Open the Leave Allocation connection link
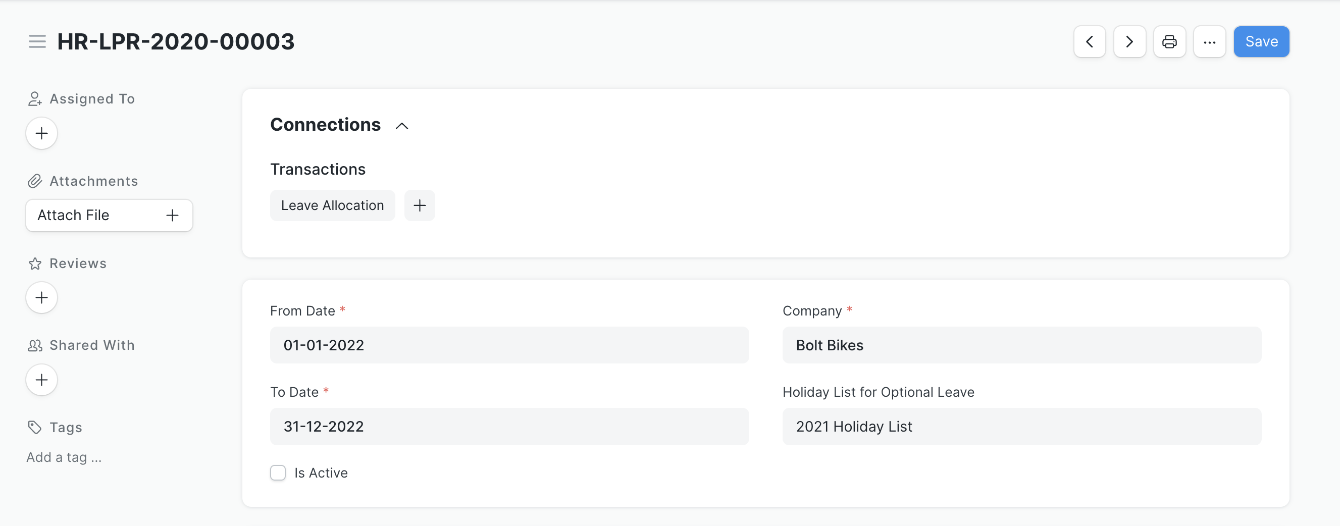This screenshot has height=526, width=1340. click(332, 205)
